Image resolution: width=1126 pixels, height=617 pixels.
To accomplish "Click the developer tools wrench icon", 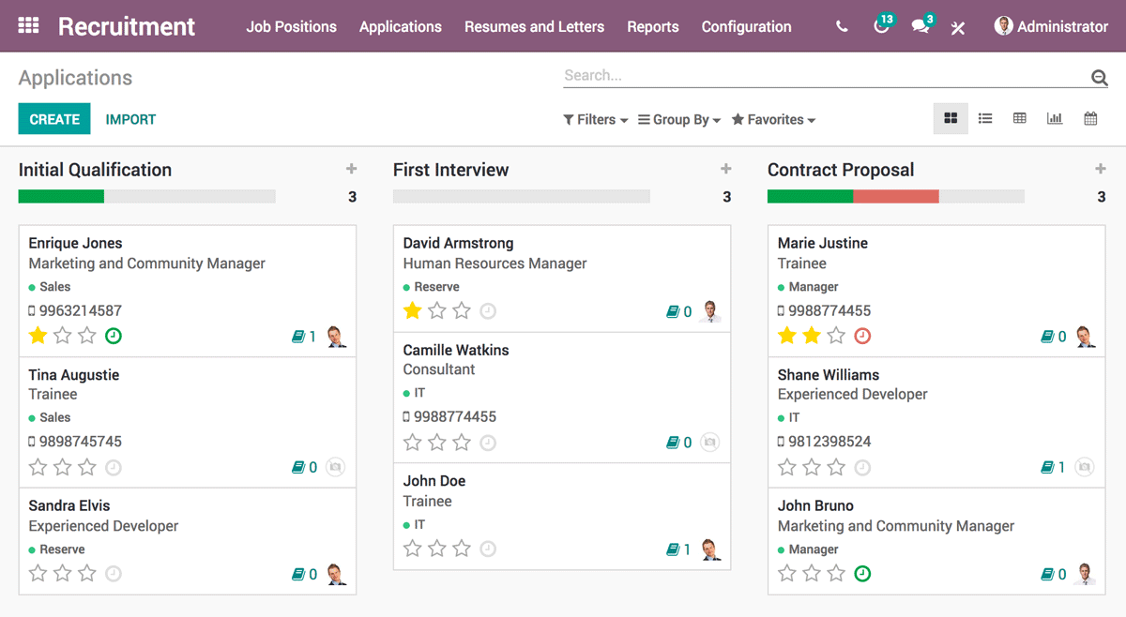I will (x=957, y=27).
